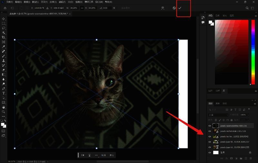This screenshot has height=163, width=258.
Task: Hide the white background layer at the bottom
Action: point(210,153)
